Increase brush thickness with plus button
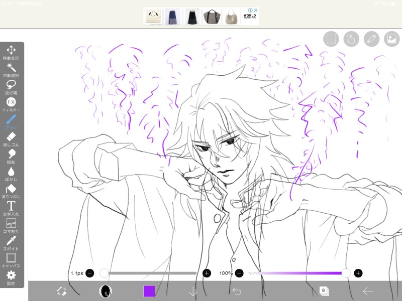The image size is (402, 301). point(207,273)
